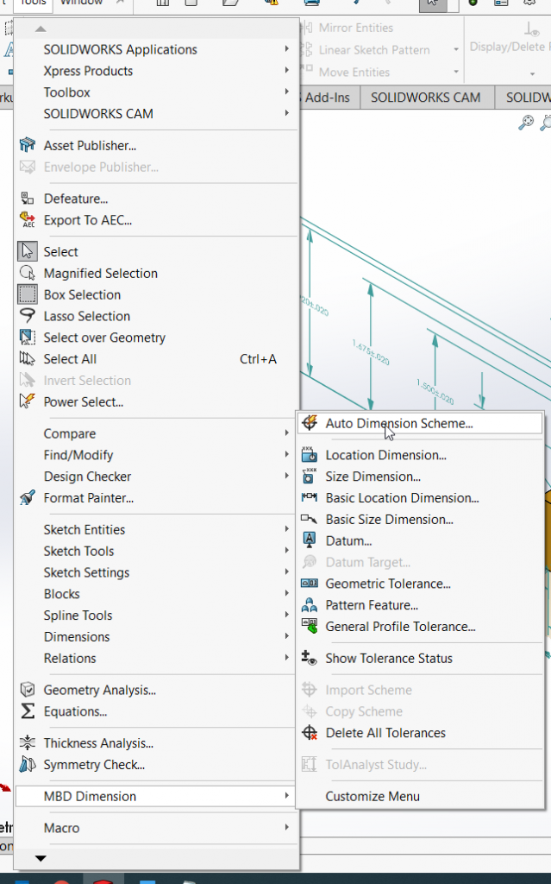This screenshot has width=551, height=884.
Task: Click Customize Menu option
Action: pyautogui.click(x=373, y=796)
